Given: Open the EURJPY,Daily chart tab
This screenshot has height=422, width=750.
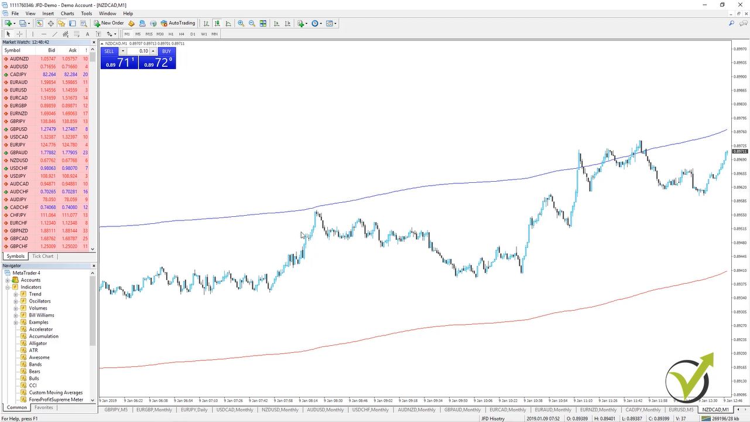Looking at the screenshot, I should 194,409.
